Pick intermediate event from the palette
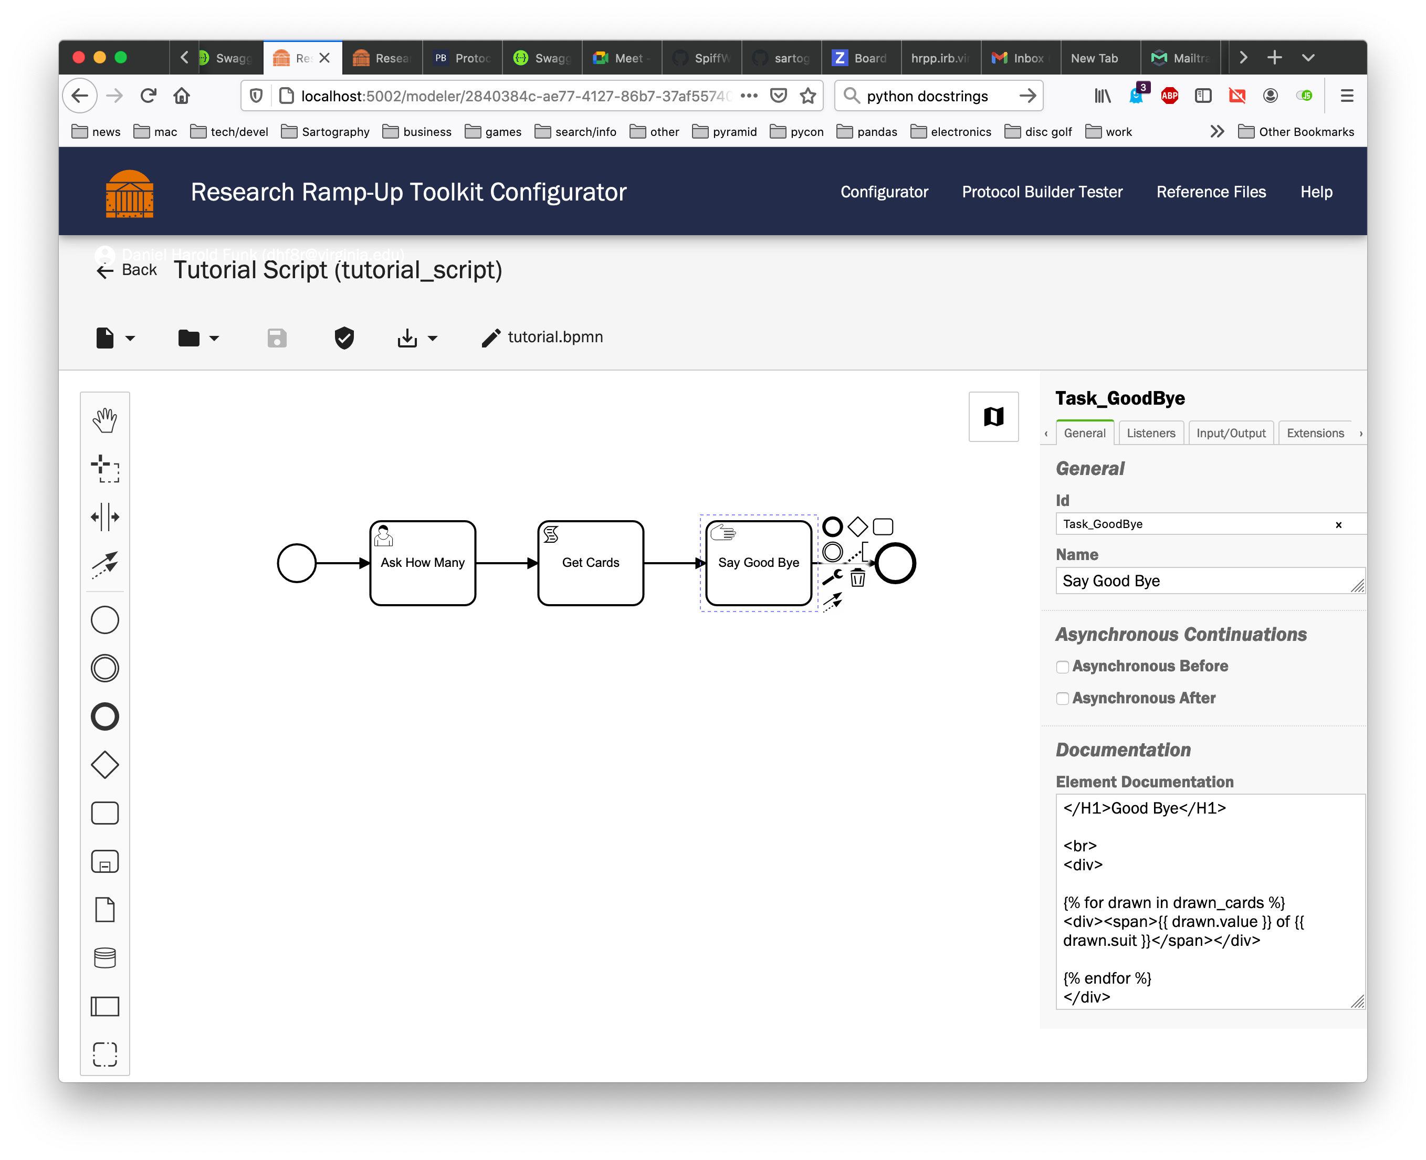The height and width of the screenshot is (1160, 1426). coord(105,668)
